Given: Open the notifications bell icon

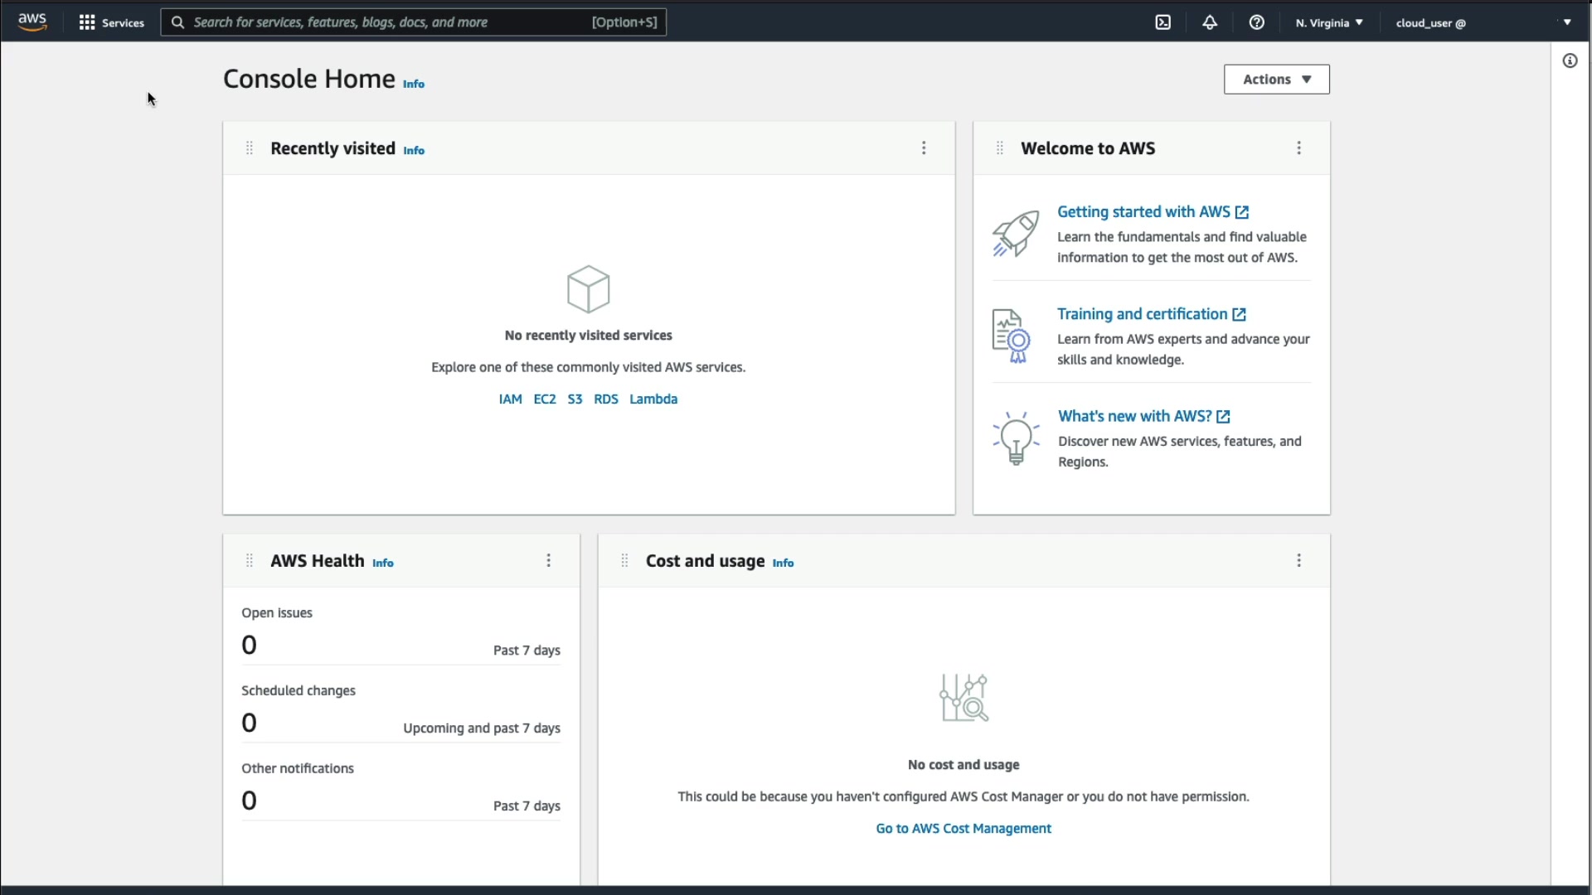Looking at the screenshot, I should click(x=1210, y=22).
